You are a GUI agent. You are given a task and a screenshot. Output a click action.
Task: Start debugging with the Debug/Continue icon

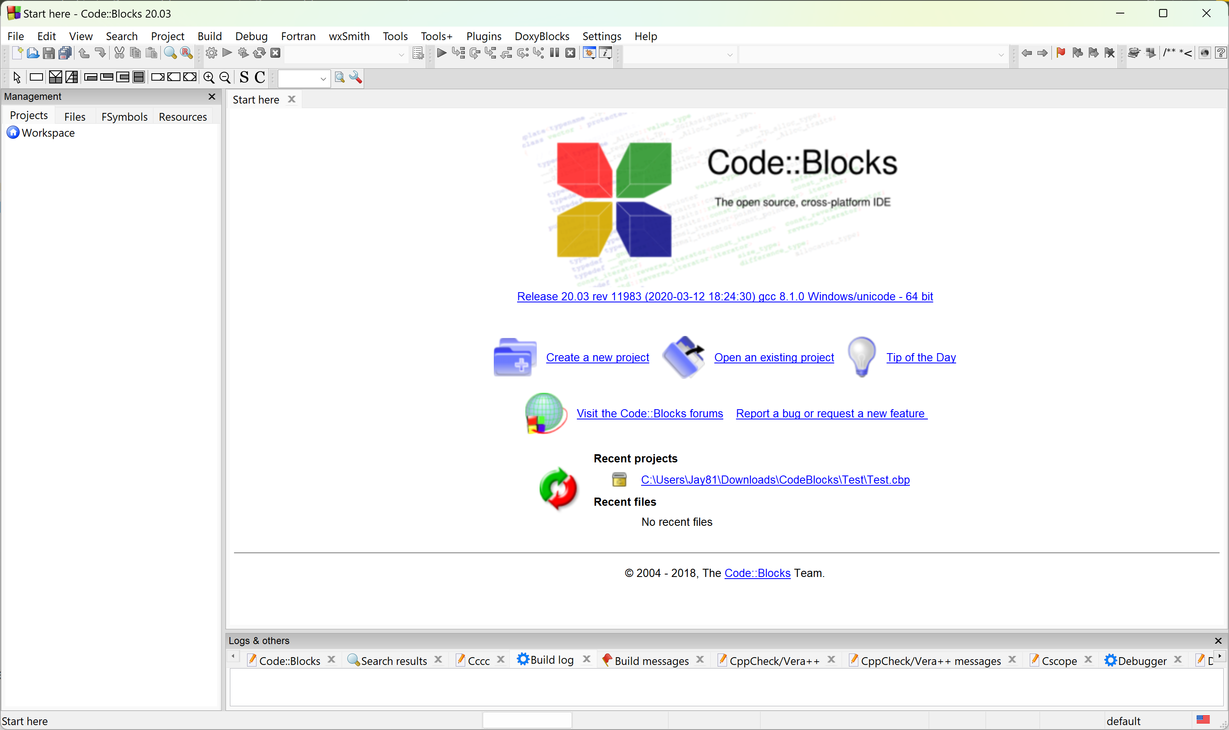coord(441,53)
